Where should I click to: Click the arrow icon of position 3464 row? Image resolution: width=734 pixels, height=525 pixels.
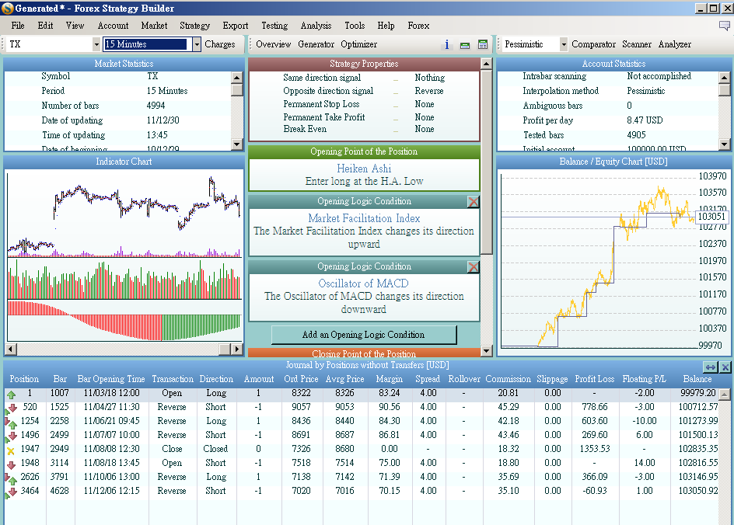[x=11, y=492]
